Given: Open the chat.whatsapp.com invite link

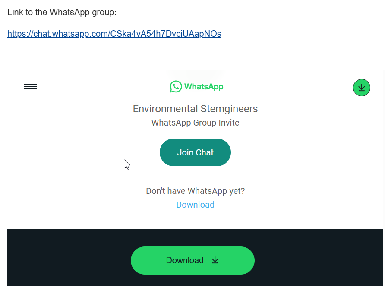Looking at the screenshot, I should pos(114,34).
